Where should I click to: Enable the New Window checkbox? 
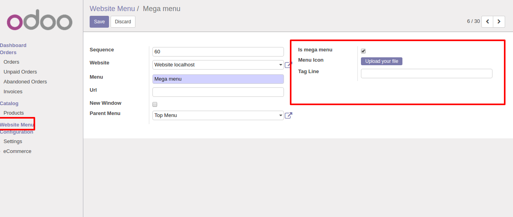(155, 104)
